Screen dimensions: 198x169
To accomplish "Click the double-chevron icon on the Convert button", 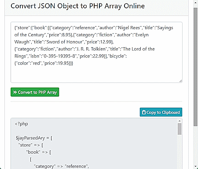I will point(15,92).
